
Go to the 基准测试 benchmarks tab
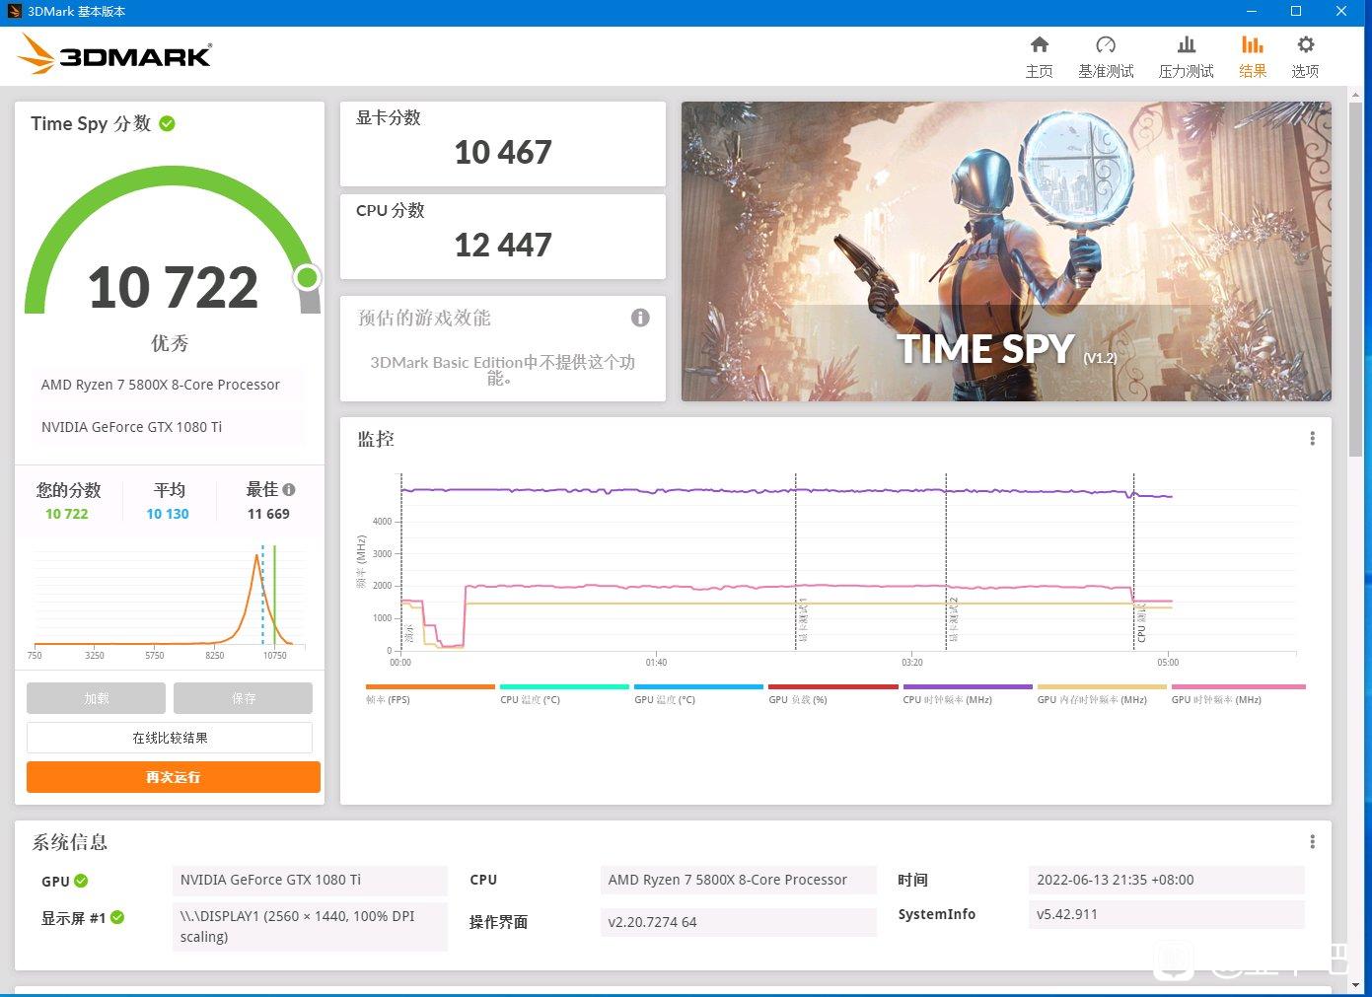1106,57
